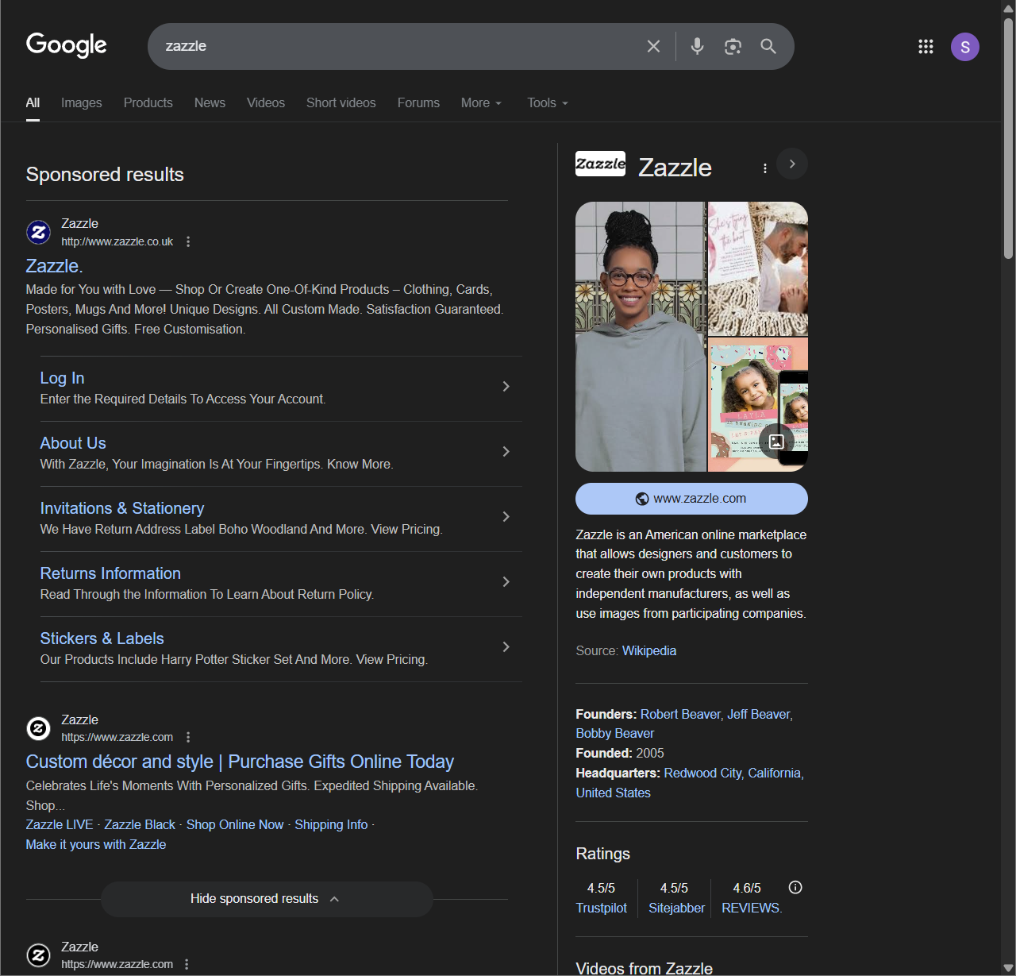Open the Shop Online Now link
Screen dimensions: 1016x976
pos(235,824)
